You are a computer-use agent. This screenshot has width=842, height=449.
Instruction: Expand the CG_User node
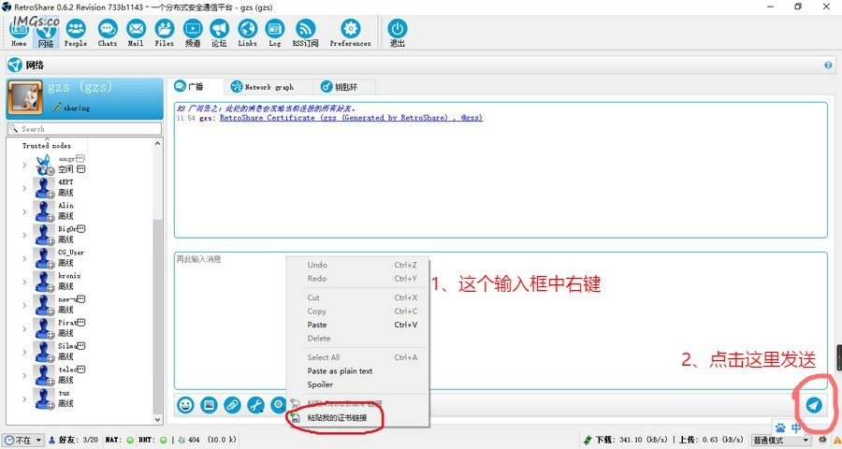pyautogui.click(x=24, y=258)
